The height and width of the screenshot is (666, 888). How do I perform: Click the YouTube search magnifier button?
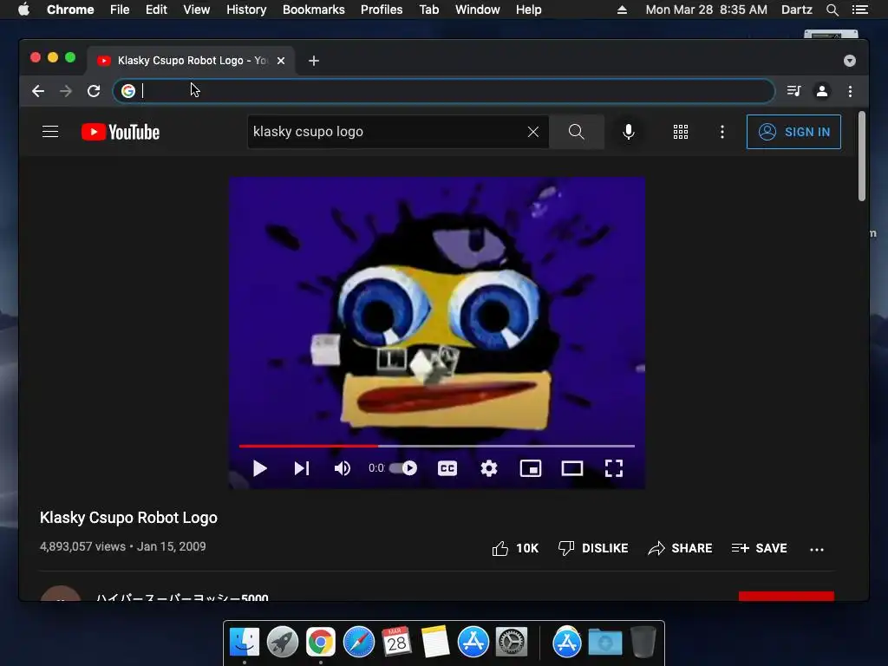tap(577, 132)
